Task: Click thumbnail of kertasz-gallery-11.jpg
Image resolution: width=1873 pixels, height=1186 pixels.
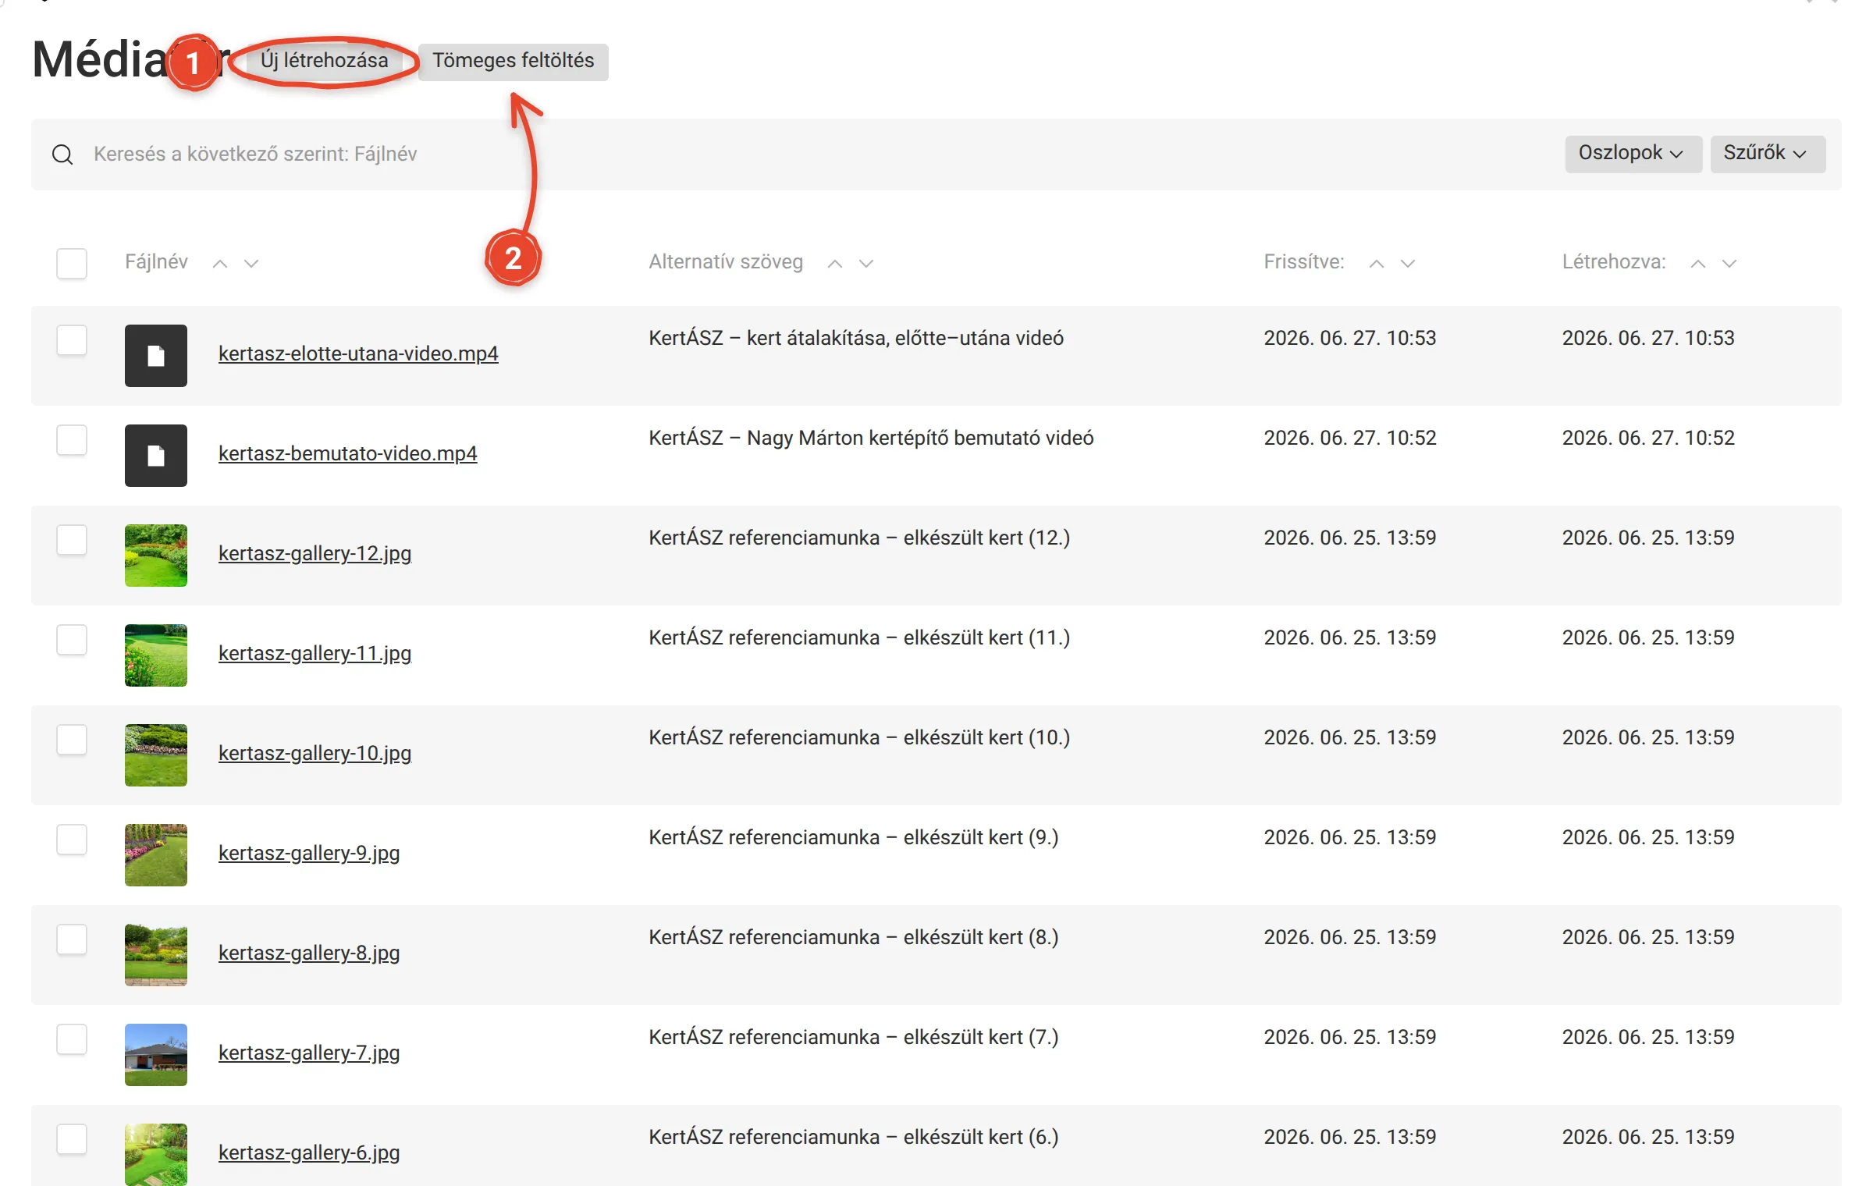Action: [x=156, y=655]
